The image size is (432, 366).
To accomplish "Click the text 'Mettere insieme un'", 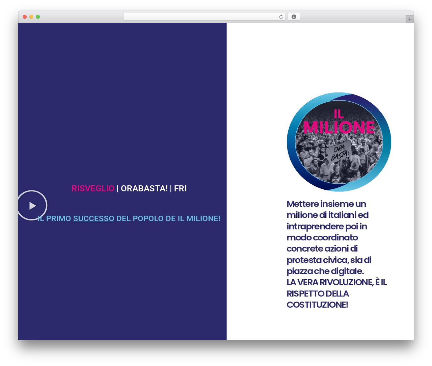I will [x=326, y=204].
